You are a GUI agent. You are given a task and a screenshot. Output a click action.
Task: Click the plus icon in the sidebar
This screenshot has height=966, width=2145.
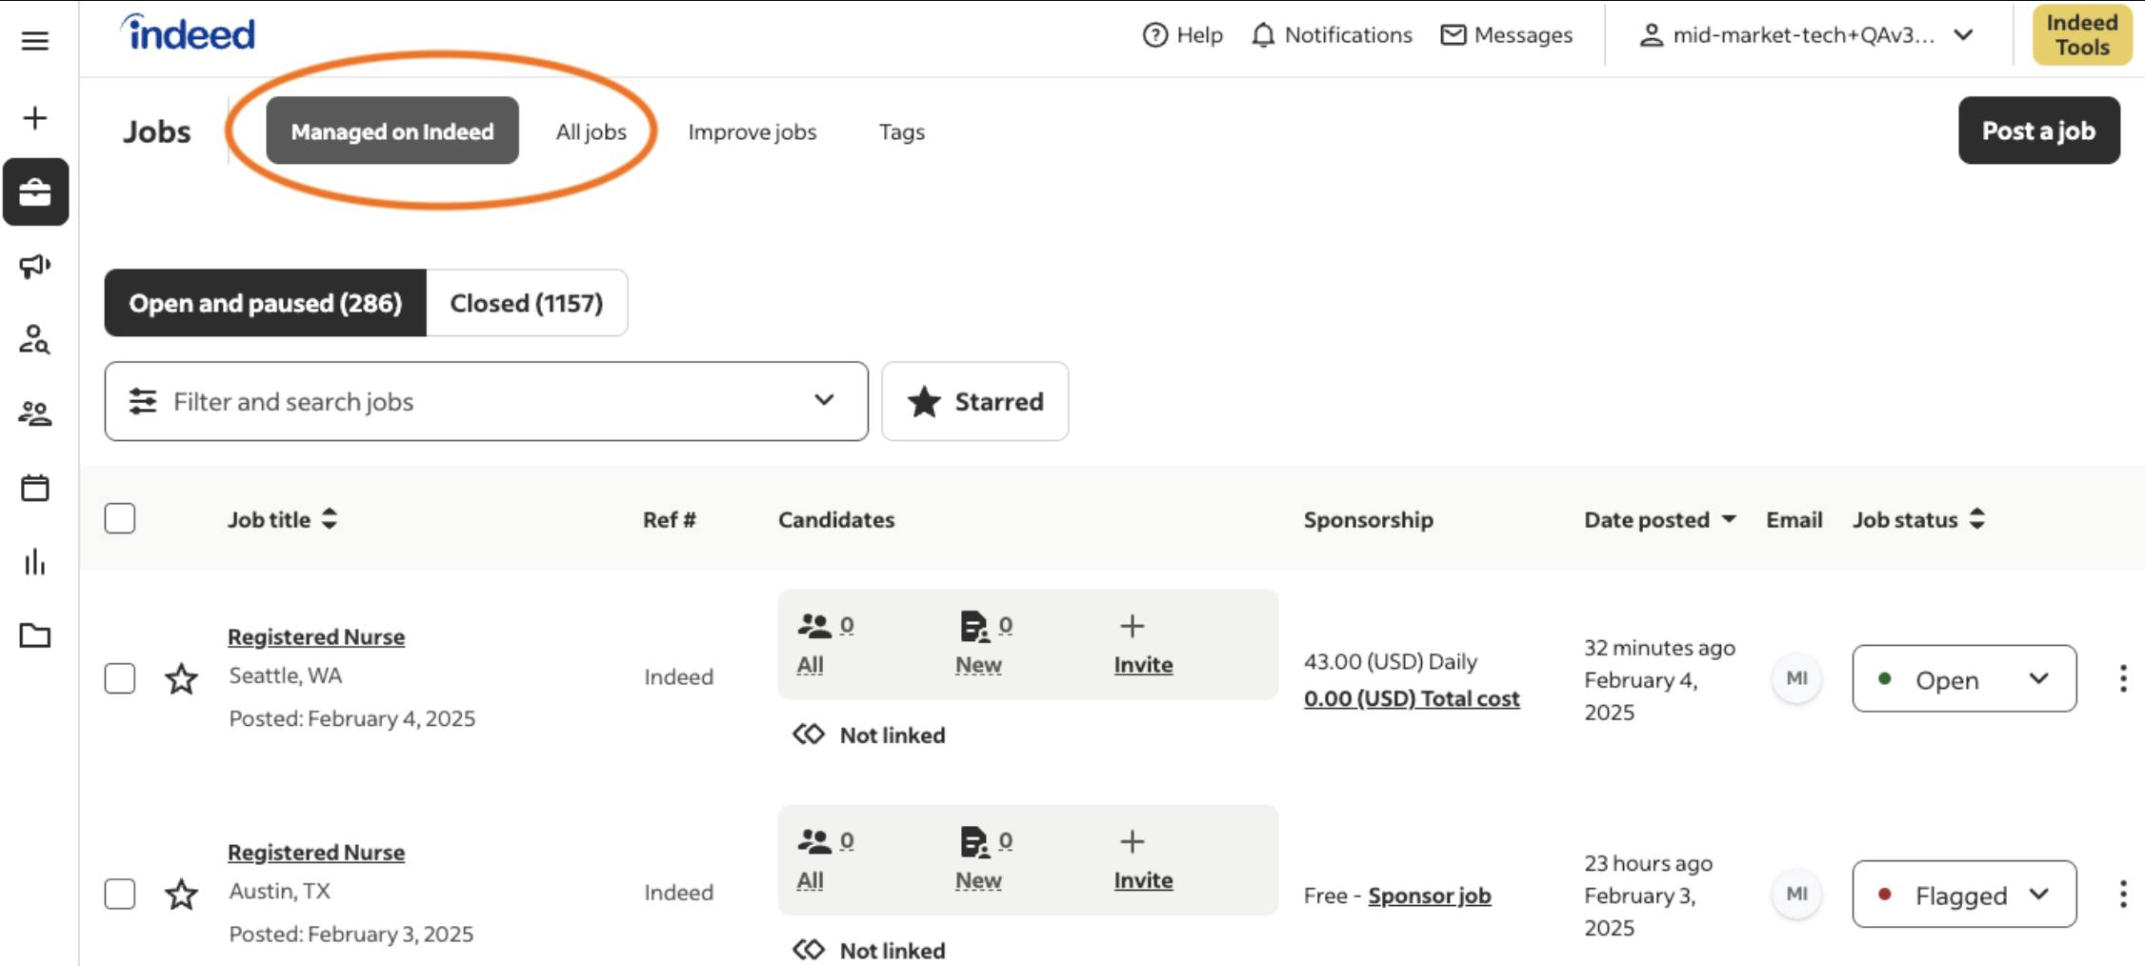click(35, 118)
